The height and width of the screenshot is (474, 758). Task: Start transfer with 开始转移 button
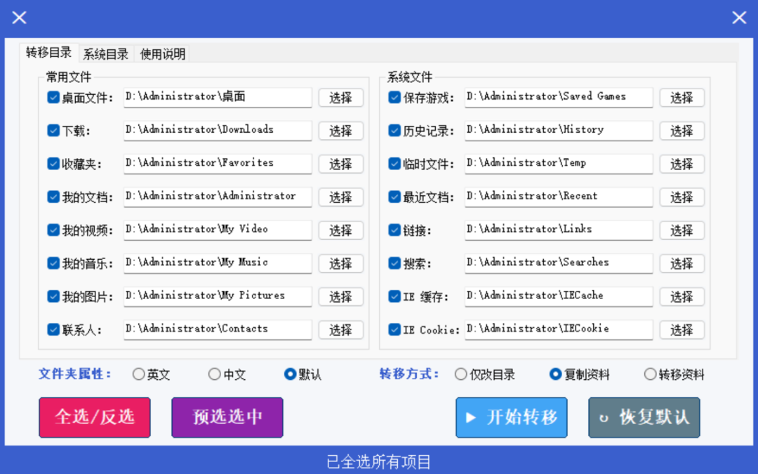coord(512,417)
